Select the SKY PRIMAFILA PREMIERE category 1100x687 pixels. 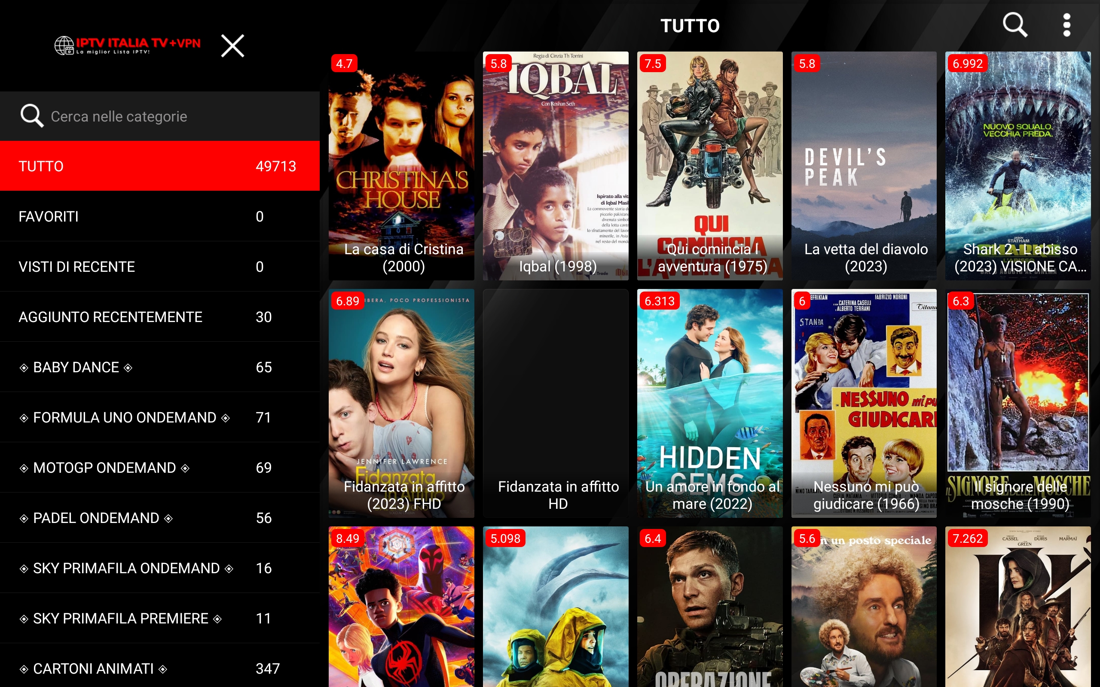click(160, 618)
